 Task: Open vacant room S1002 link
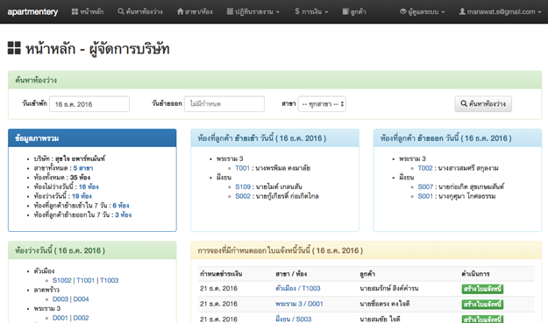(x=62, y=280)
